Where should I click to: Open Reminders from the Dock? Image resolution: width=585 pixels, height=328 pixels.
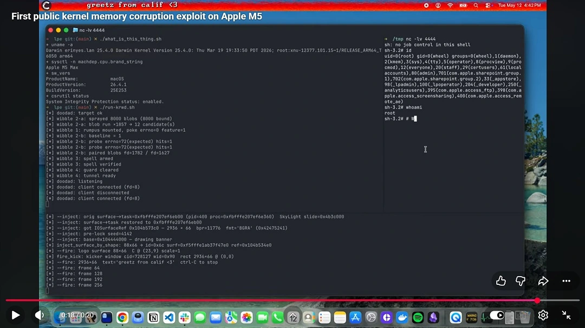(324, 317)
